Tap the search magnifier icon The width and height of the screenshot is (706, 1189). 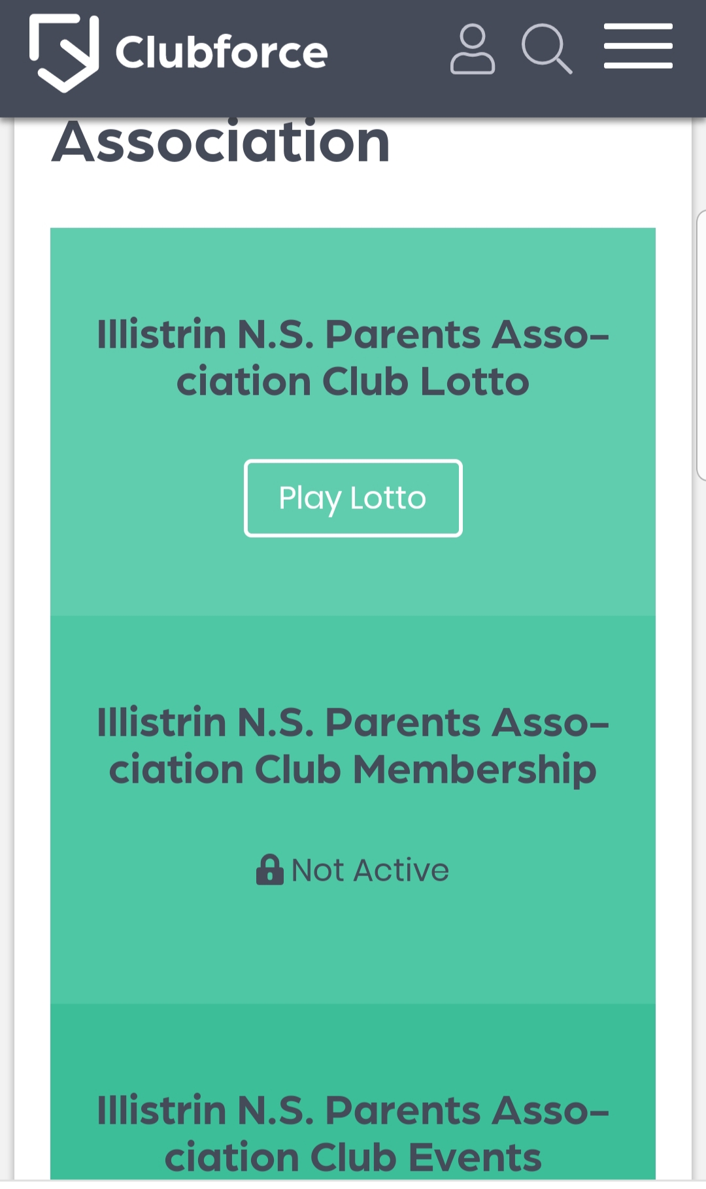coord(546,50)
